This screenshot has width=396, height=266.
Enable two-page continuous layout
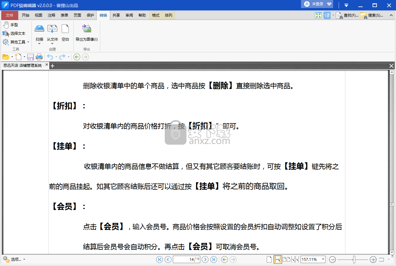[295, 260]
